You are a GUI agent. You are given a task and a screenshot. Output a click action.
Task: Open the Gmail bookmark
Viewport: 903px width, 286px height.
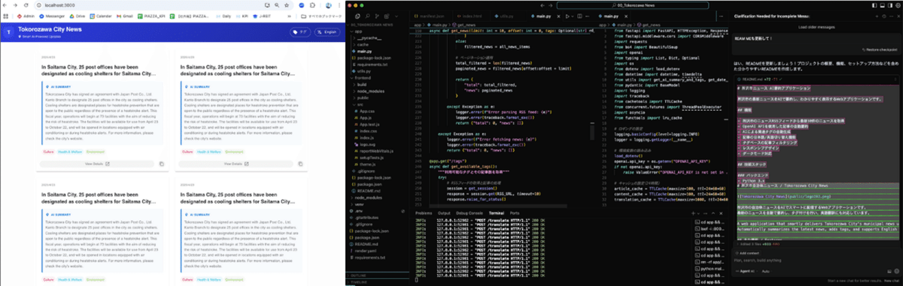click(x=125, y=16)
